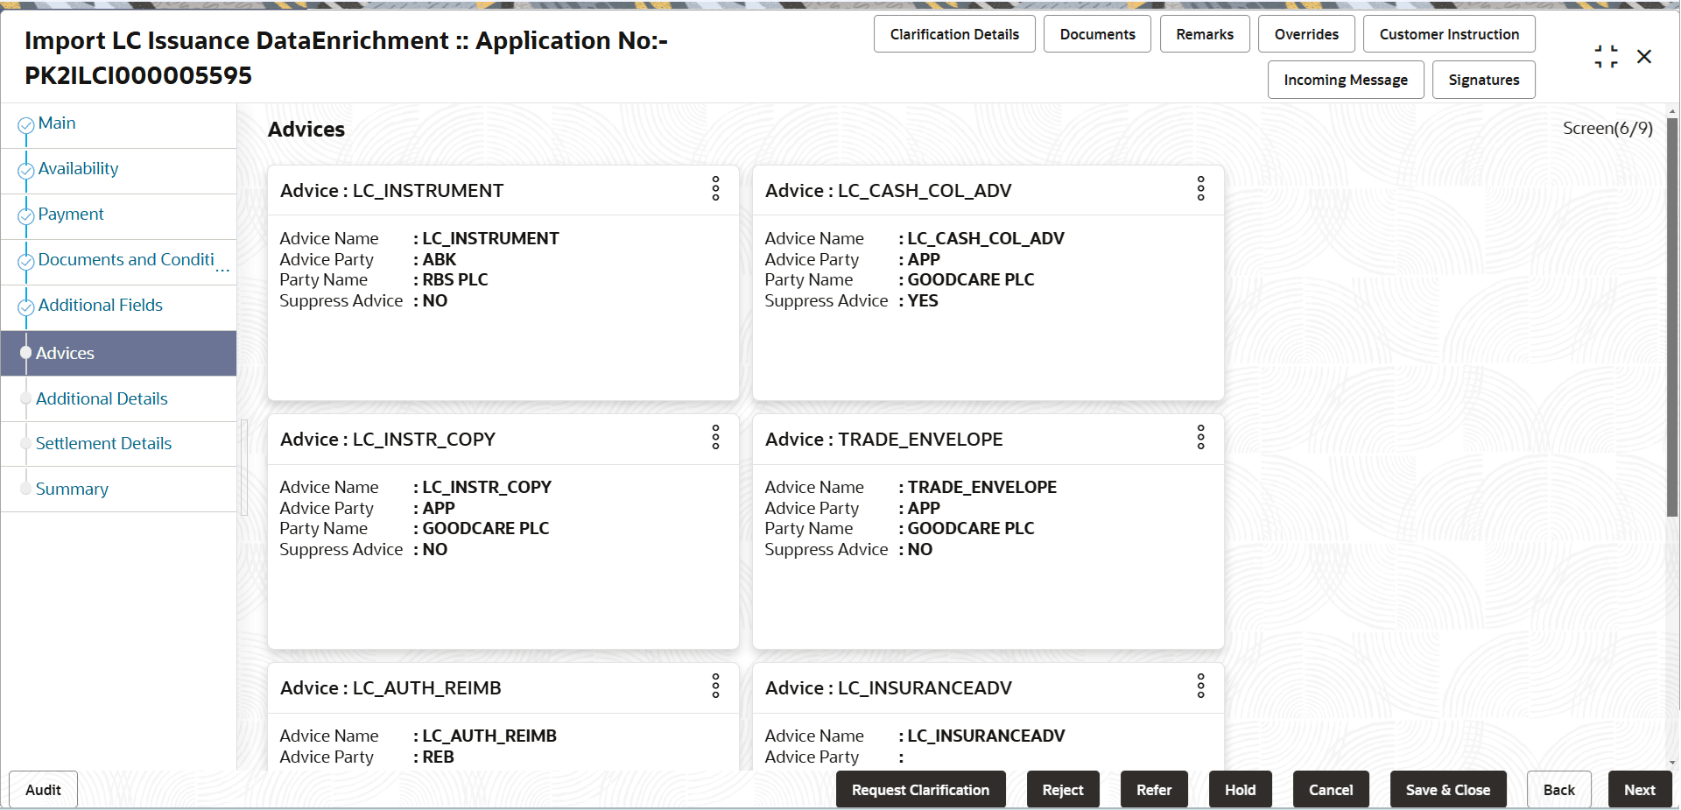Viewport: 1681px width, 810px height.
Task: Click Request Clarification
Action: coord(921,790)
